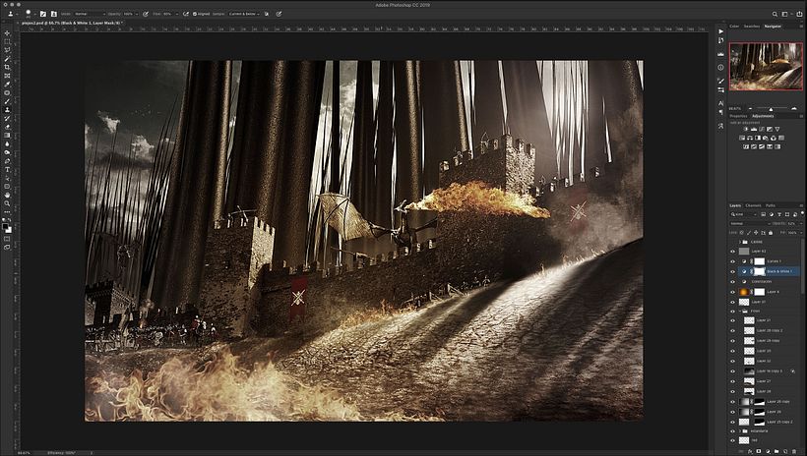Hide the Layer 42 layer
Image resolution: width=807 pixels, height=456 pixels.
pos(733,252)
